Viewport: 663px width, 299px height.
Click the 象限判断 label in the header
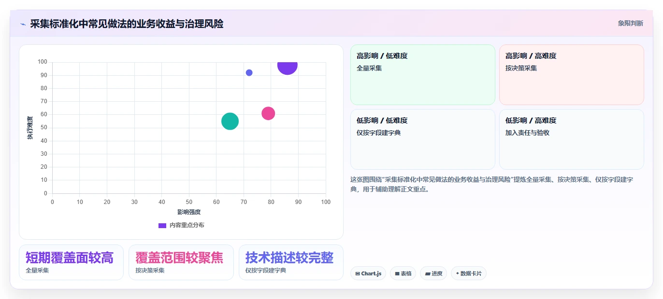630,23
